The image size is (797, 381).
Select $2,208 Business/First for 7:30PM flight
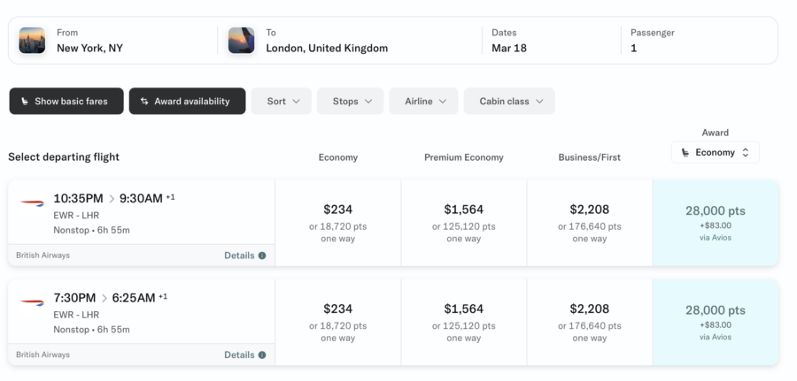[x=590, y=322]
